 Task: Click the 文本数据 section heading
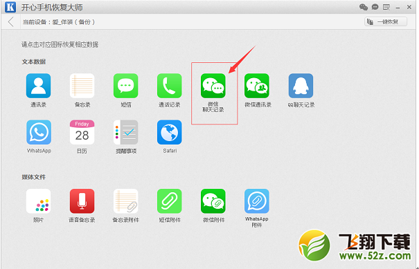pos(34,62)
